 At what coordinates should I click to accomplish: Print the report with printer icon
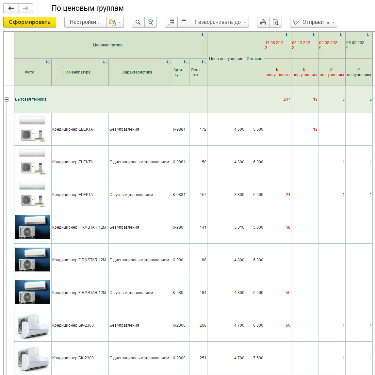click(263, 22)
